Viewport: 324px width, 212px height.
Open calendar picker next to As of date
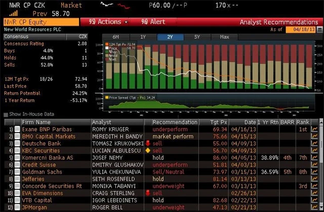coord(319,29)
